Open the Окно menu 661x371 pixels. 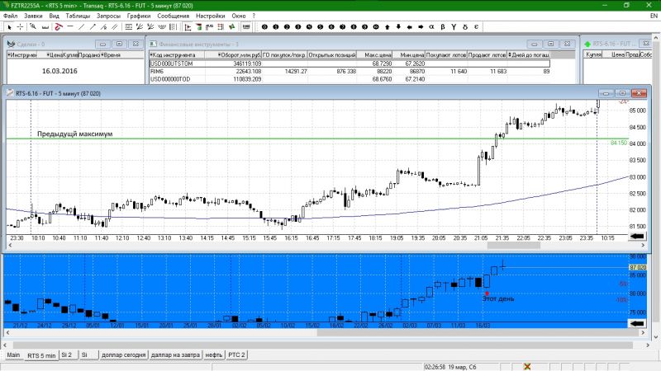(x=239, y=16)
